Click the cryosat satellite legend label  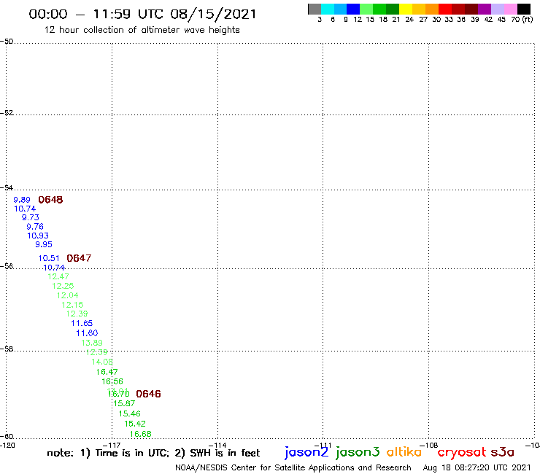coord(462,452)
